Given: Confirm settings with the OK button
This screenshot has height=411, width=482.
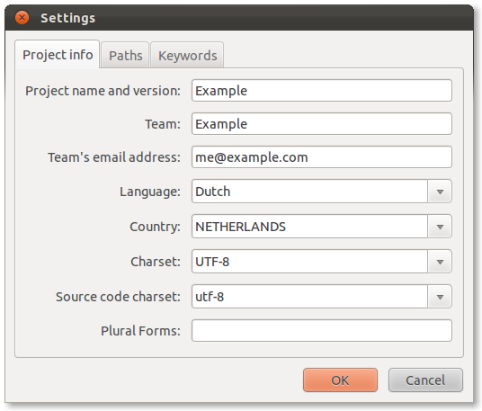Looking at the screenshot, I should 340,380.
